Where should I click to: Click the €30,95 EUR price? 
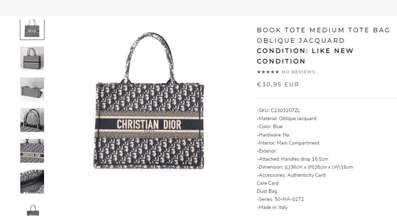(278, 84)
